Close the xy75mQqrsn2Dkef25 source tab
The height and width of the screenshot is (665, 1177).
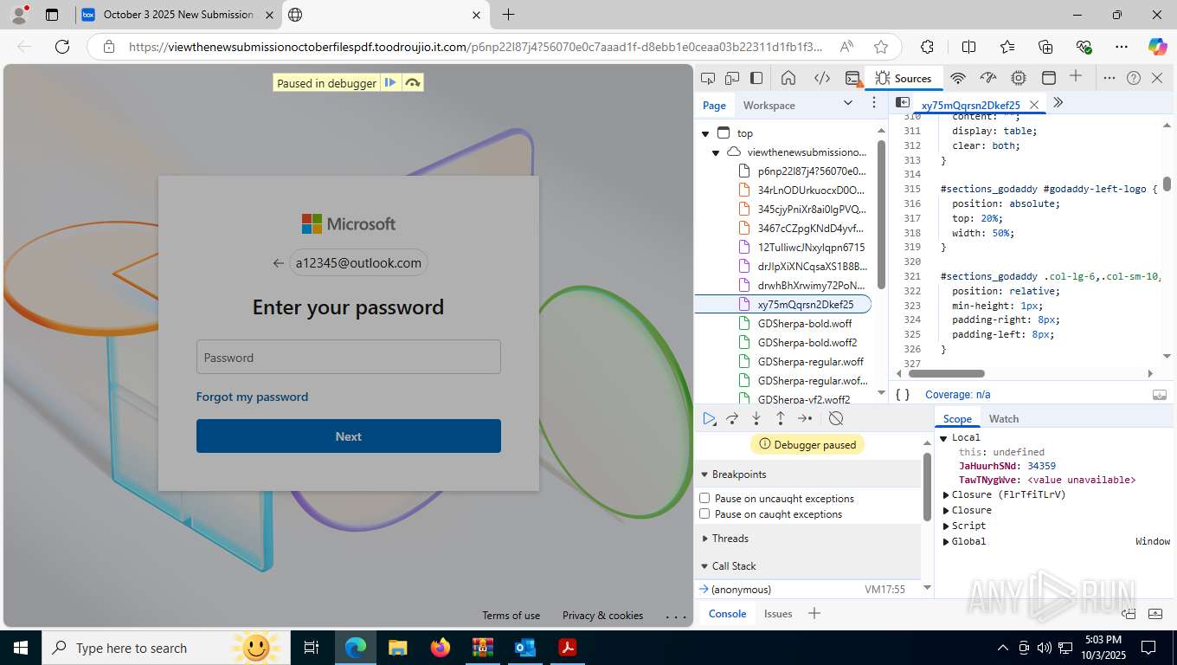1033,105
